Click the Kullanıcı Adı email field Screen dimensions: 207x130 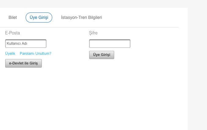click(26, 44)
